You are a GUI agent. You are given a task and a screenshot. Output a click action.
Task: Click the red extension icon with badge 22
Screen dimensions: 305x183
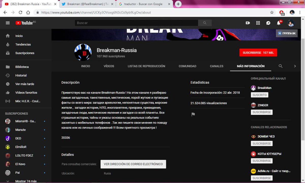(282, 12)
